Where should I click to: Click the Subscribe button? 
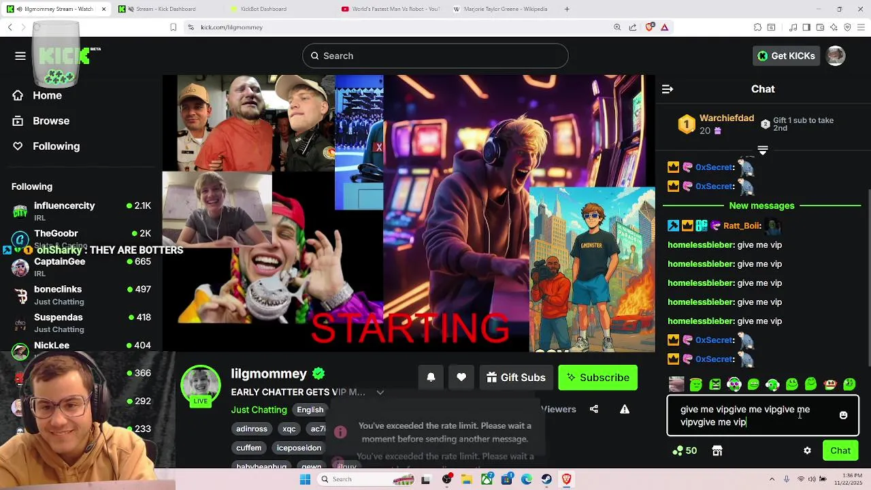[598, 377]
